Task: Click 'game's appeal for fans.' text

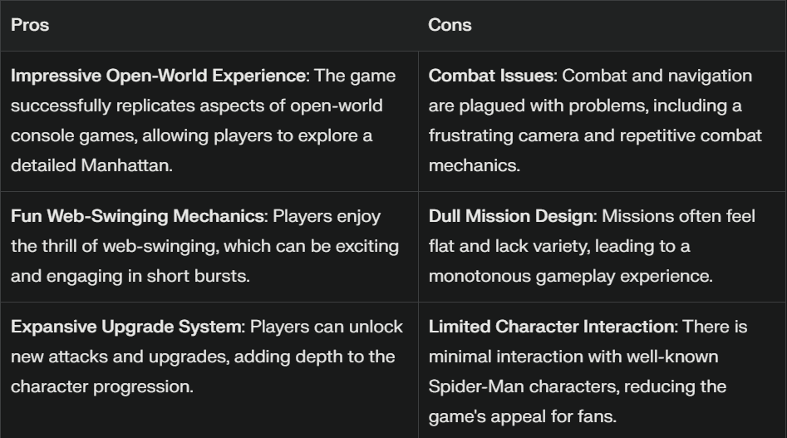Action: coord(523,417)
